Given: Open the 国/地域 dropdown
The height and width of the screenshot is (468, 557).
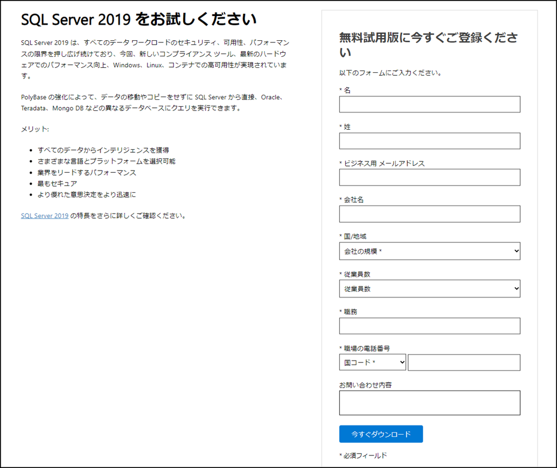Looking at the screenshot, I should [430, 252].
